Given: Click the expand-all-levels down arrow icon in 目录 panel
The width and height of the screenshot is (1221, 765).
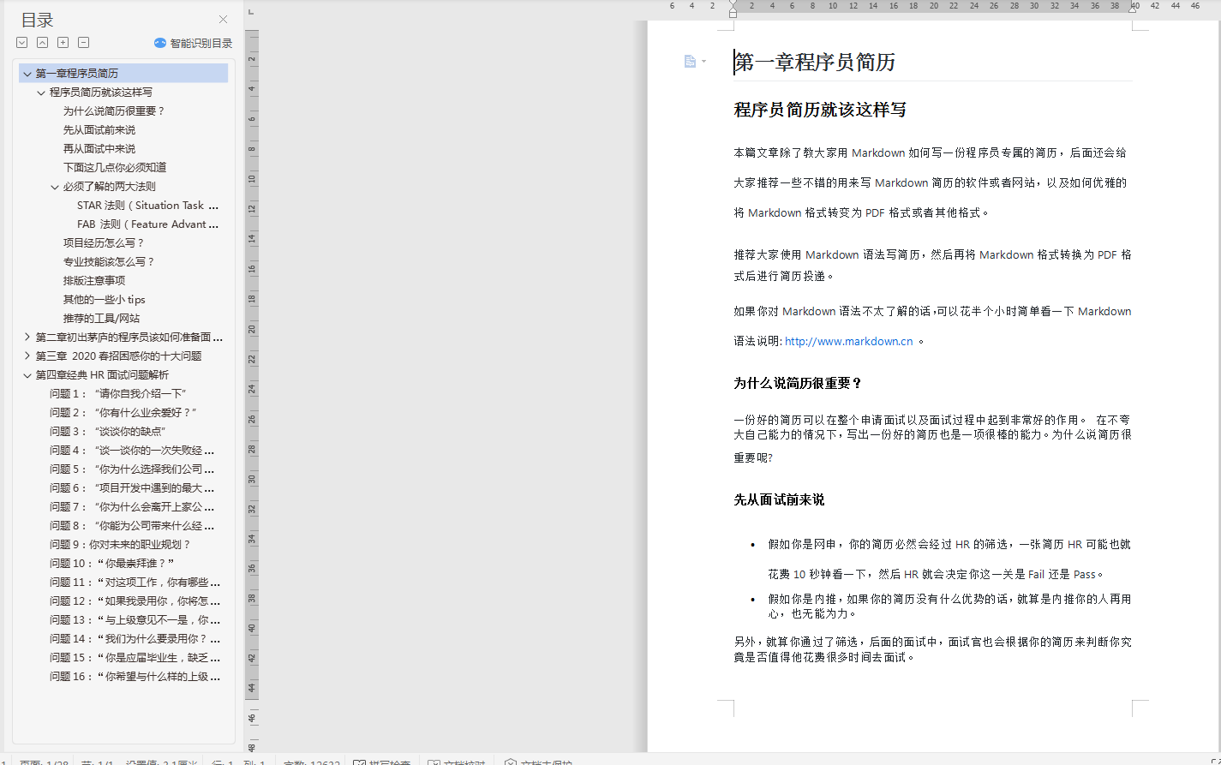Looking at the screenshot, I should [x=22, y=43].
